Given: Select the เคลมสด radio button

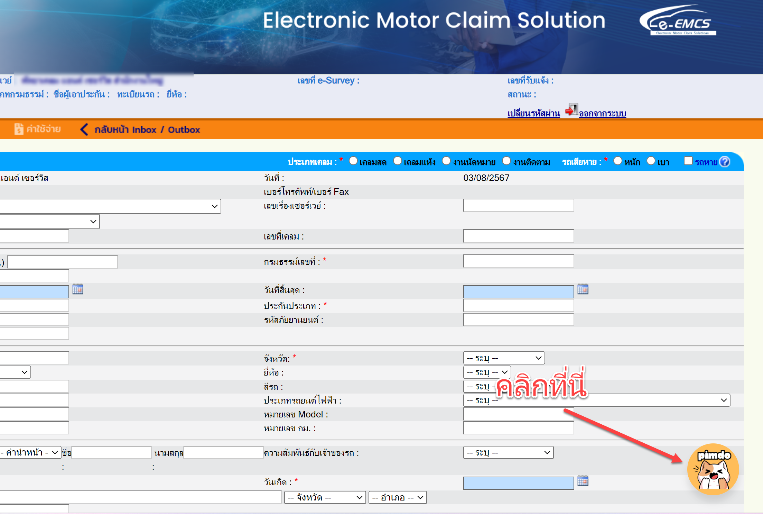Looking at the screenshot, I should point(353,161).
